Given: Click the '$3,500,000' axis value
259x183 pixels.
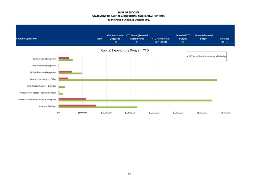Looking at the screenshot, I should coord(226,113).
